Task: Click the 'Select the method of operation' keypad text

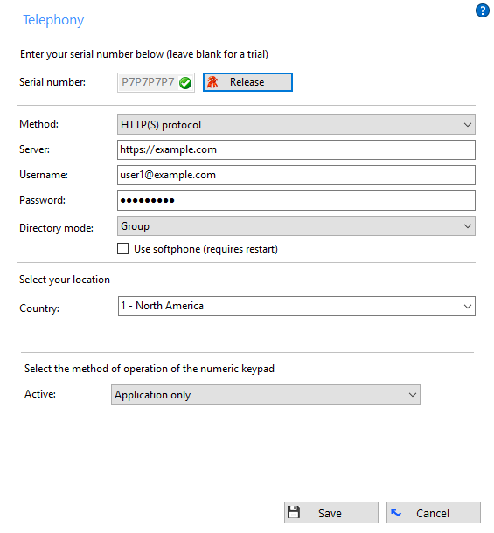Action: click(150, 369)
